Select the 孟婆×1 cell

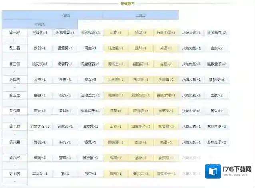click(x=65, y=111)
